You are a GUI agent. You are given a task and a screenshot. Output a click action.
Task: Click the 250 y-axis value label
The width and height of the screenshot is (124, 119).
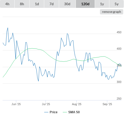119,99
